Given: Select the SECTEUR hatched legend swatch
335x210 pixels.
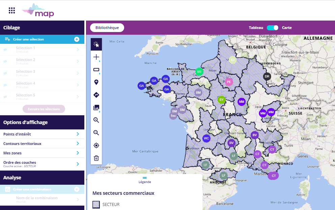Looking at the screenshot, I should coord(96,205).
